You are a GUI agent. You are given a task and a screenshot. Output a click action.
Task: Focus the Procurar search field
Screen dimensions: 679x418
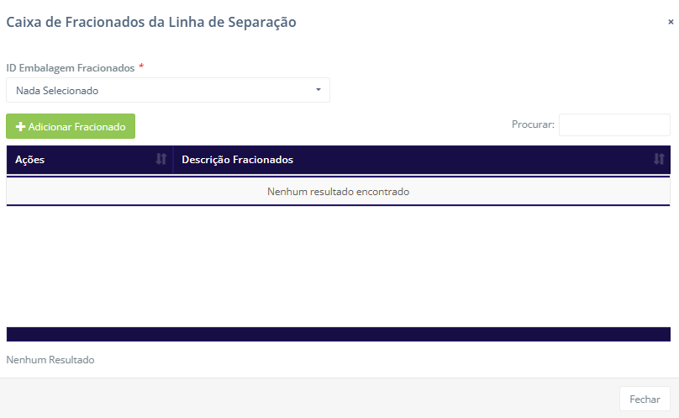point(613,124)
